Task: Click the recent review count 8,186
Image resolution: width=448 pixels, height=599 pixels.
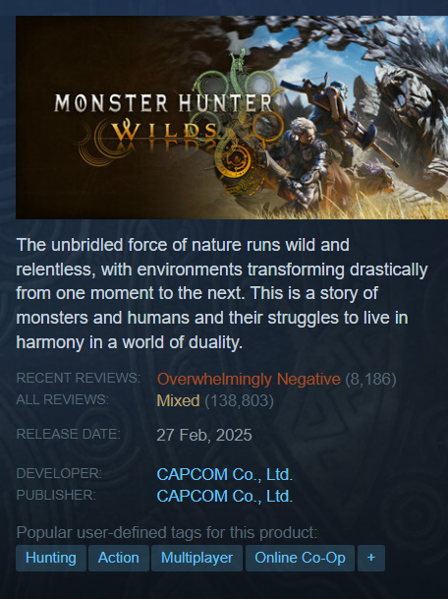Action: [x=370, y=379]
